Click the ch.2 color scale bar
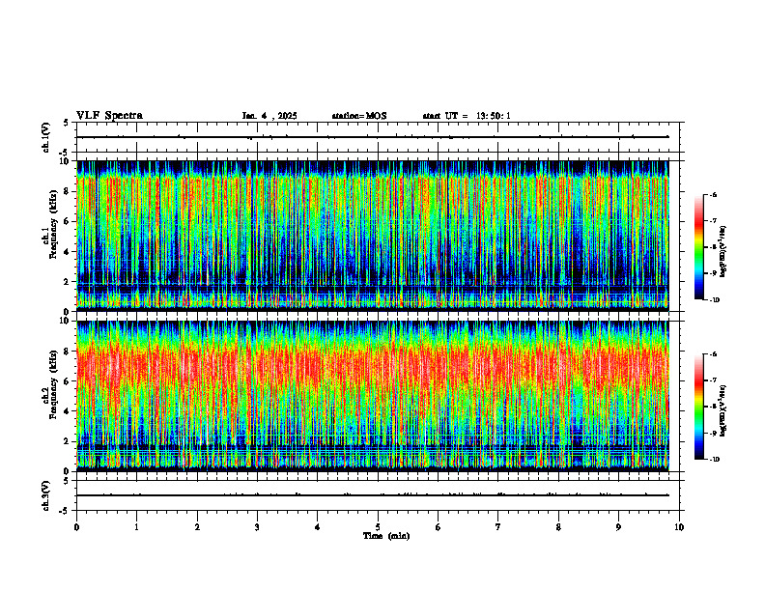Screen dimensions: 765x591 click(699, 407)
